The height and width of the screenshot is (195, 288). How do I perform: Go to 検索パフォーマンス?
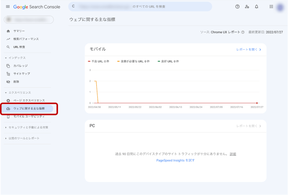(x=26, y=39)
